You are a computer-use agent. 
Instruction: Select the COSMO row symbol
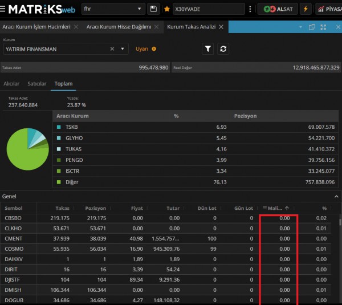point(14,249)
